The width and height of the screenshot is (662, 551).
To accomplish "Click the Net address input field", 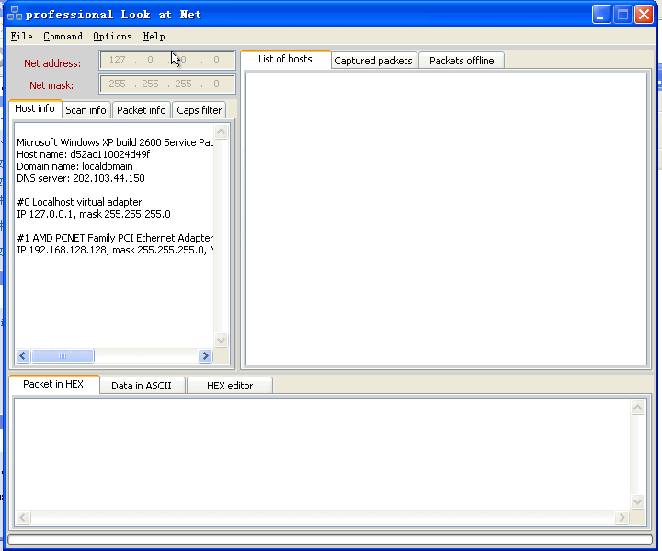I will (167, 61).
